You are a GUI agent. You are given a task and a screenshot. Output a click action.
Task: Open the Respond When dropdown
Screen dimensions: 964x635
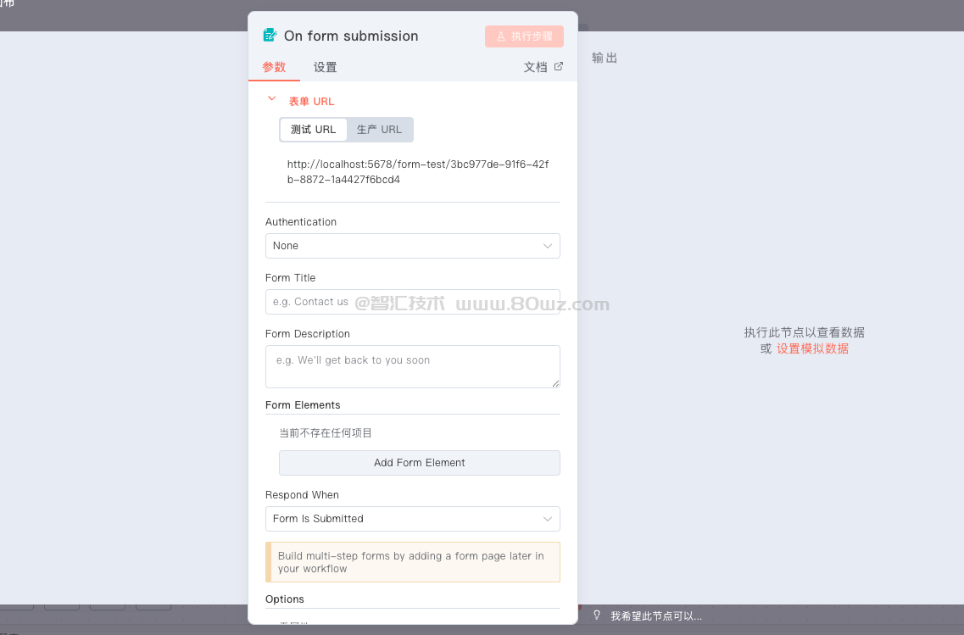(x=412, y=519)
